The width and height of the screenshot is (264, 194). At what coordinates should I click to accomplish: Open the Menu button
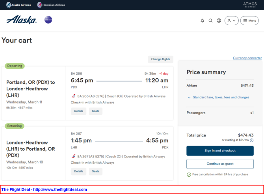pyautogui.click(x=249, y=20)
